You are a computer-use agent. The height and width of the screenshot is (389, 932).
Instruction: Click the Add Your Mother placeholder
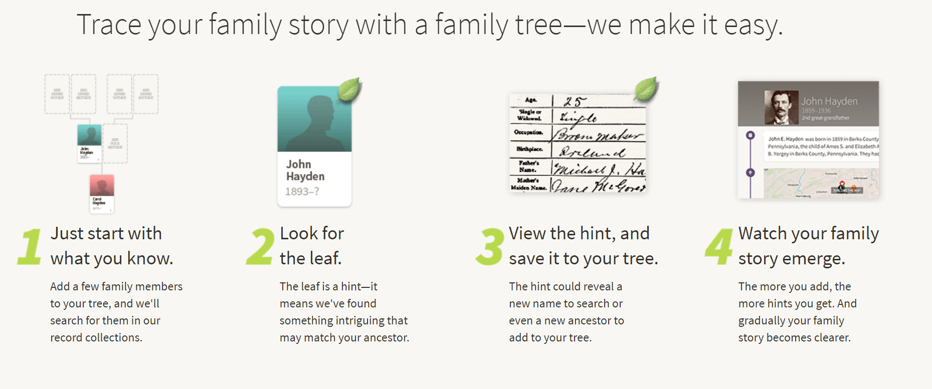tap(115, 144)
